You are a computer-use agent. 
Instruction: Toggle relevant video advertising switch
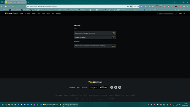(x=113, y=46)
